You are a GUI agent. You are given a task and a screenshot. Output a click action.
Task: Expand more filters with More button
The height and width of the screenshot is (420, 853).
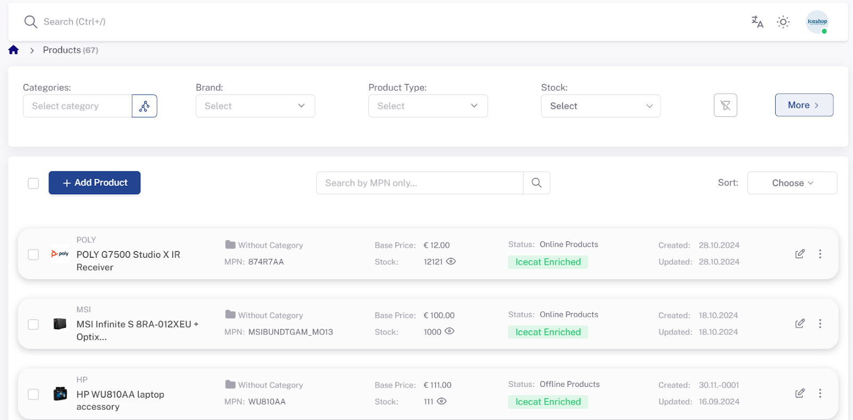tap(804, 105)
